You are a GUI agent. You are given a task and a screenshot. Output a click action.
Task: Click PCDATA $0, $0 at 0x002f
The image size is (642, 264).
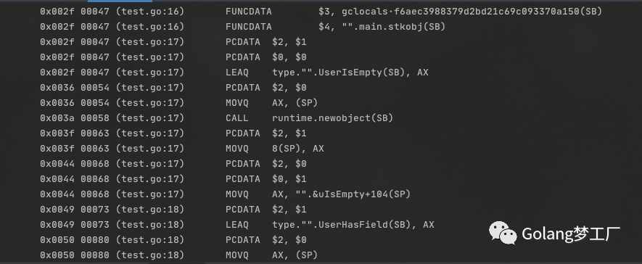pyautogui.click(x=266, y=57)
